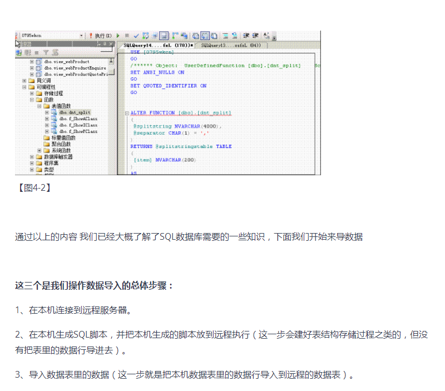Screen dimensions: 445x391
Task: Expand the 存储过程 folder
Action: tap(32, 93)
